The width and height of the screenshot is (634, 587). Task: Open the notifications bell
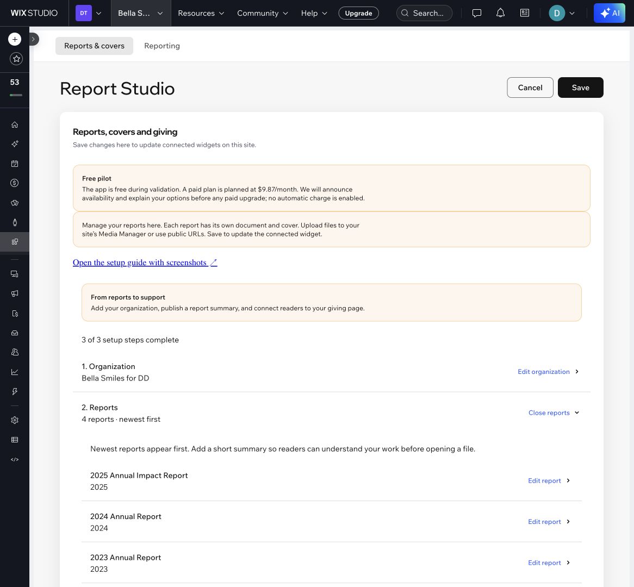click(501, 14)
